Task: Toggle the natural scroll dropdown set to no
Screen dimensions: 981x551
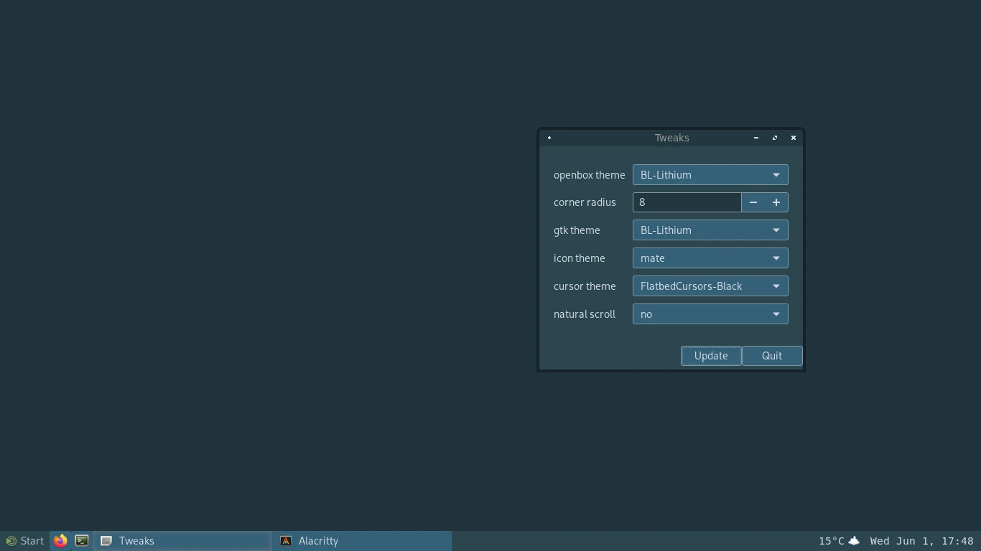Action: pyautogui.click(x=710, y=314)
